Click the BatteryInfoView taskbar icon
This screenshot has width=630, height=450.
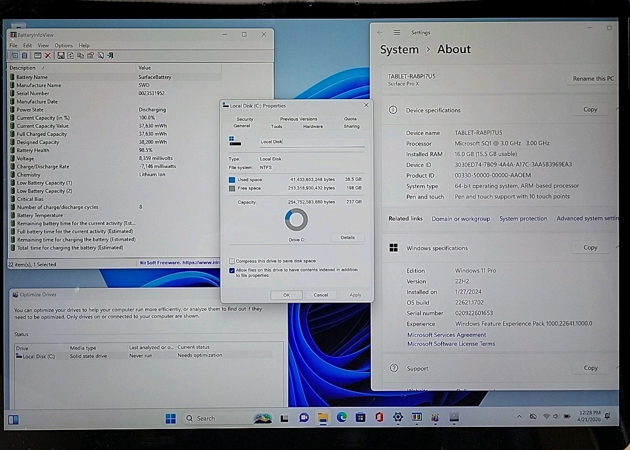point(417,418)
